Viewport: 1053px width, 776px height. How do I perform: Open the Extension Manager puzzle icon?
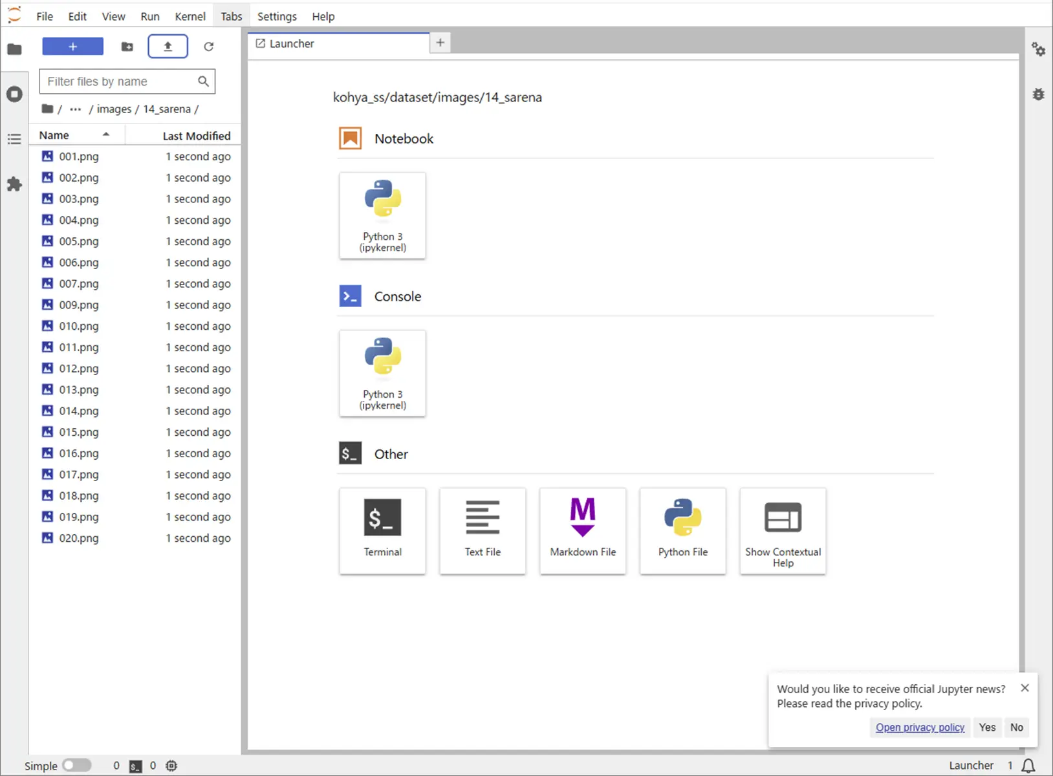click(x=14, y=184)
